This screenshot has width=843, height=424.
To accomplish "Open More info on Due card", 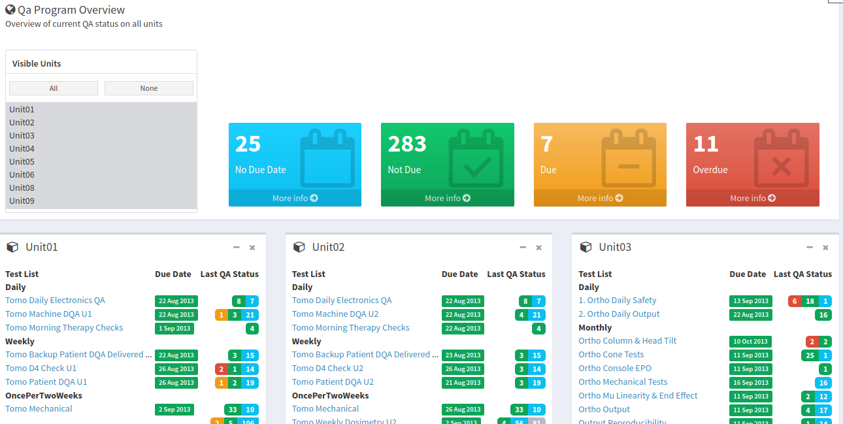I will click(600, 198).
